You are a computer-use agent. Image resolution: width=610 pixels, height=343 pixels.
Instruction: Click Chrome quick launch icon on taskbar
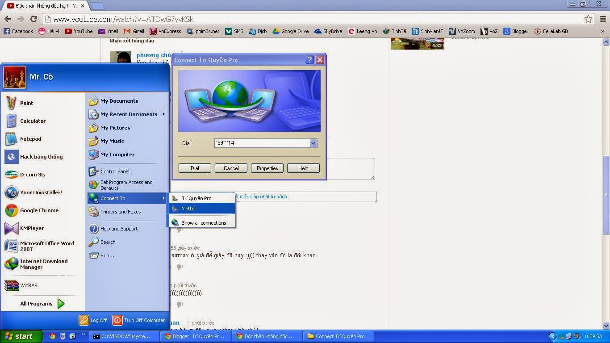[52, 336]
